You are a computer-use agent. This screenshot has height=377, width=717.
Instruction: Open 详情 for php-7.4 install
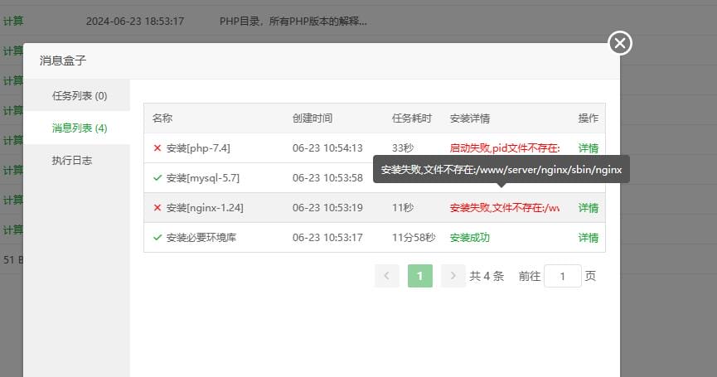pos(588,148)
